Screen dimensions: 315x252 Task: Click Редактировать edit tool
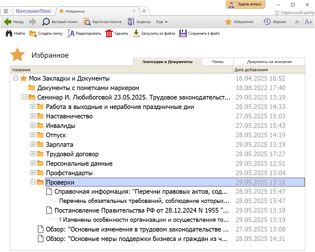click(x=84, y=33)
